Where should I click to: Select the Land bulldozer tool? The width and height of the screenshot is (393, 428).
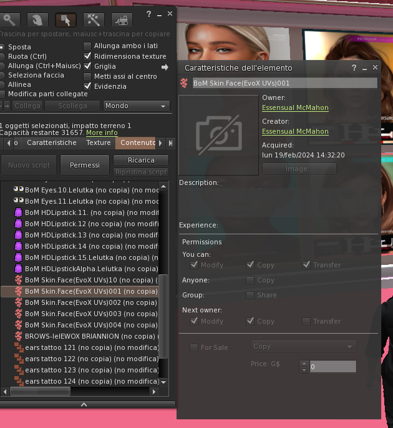122,20
